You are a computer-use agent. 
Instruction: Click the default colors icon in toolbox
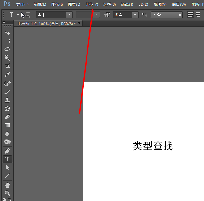(4, 200)
